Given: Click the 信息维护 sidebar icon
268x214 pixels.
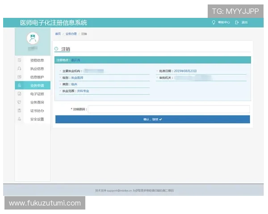Looking at the screenshot, I should [19, 77].
